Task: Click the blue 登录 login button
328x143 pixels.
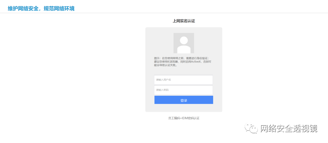Action: [184, 100]
